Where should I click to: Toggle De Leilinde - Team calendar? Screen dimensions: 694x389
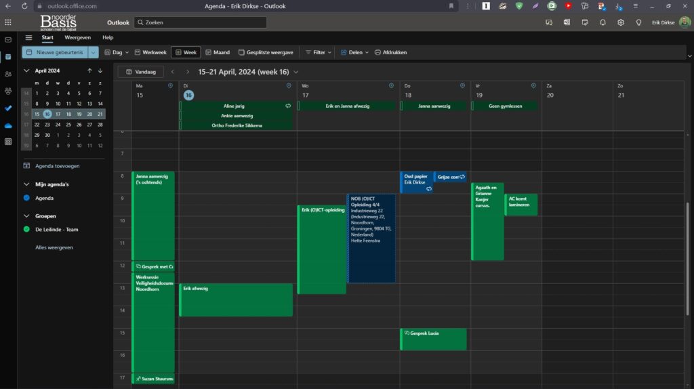(x=26, y=230)
